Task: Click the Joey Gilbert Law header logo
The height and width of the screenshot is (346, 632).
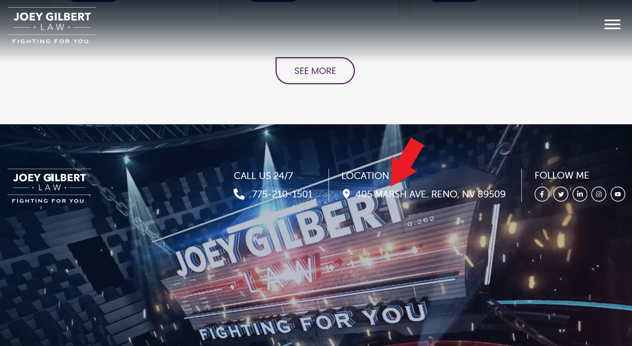Action: pyautogui.click(x=52, y=26)
